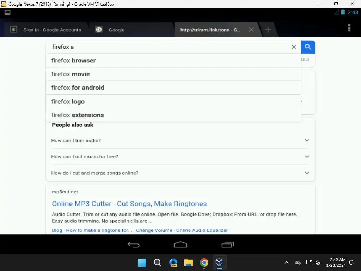Tap the Android back navigation button
Screen dimensions: 361x271
[134, 245]
